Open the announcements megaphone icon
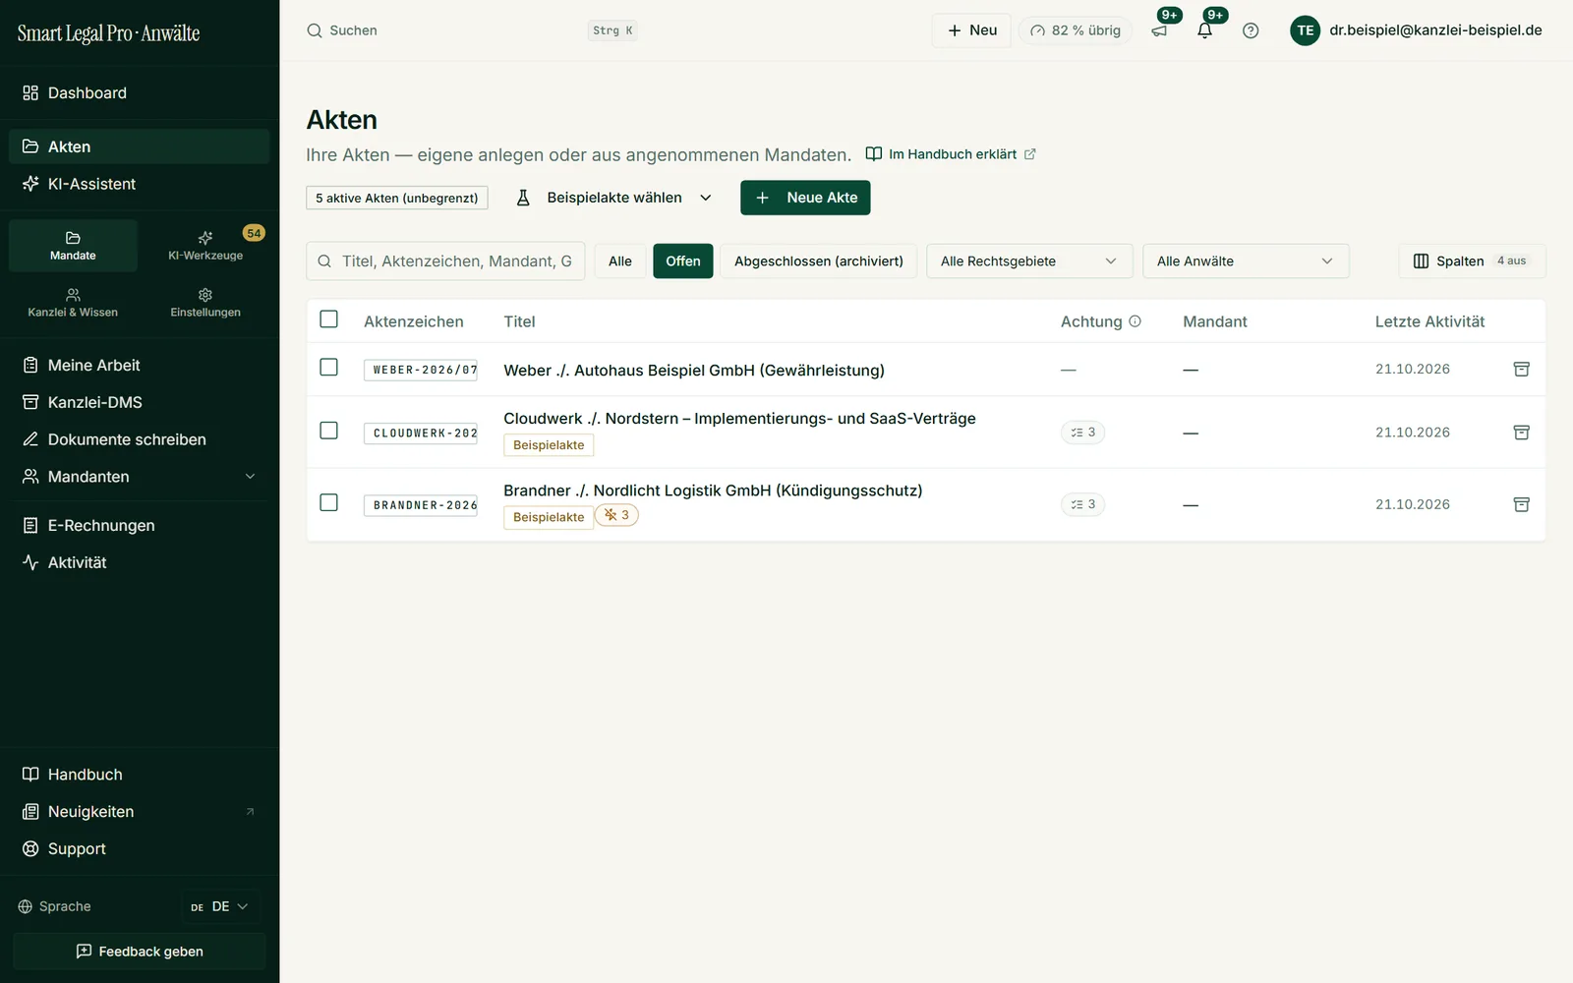 click(1160, 30)
